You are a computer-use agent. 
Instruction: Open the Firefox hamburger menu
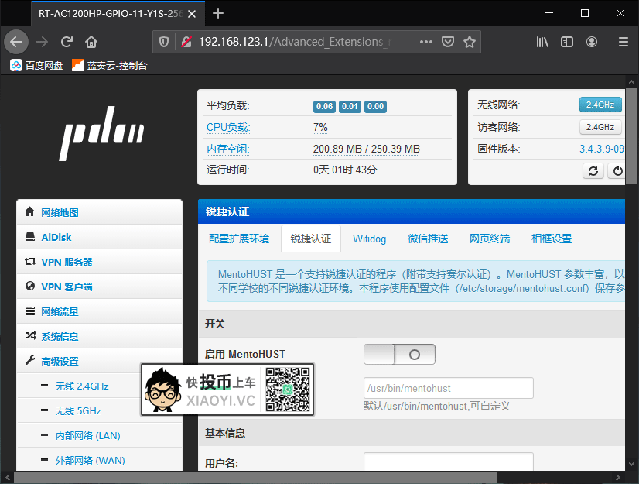click(623, 42)
